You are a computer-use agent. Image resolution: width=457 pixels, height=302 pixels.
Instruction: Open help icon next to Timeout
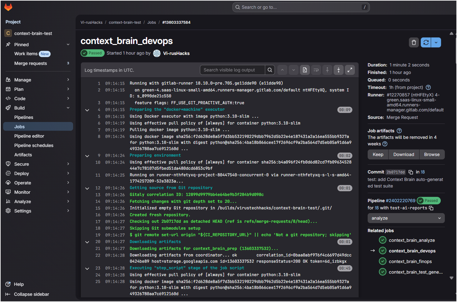click(x=428, y=87)
